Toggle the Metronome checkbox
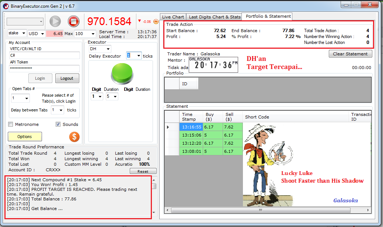383x227 pixels. [10, 124]
